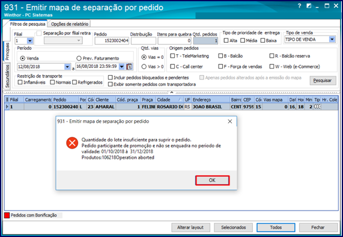Viewport: 343px width, 237px height.
Task: Click the Selecionados button
Action: (x=234, y=227)
